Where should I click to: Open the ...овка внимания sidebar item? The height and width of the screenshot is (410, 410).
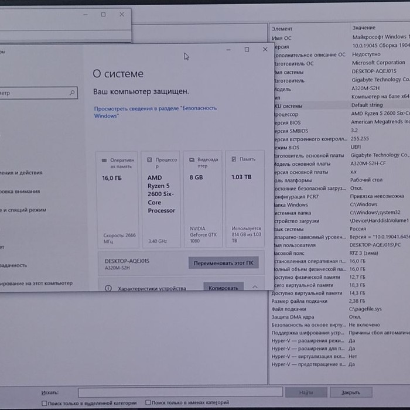pos(20,191)
